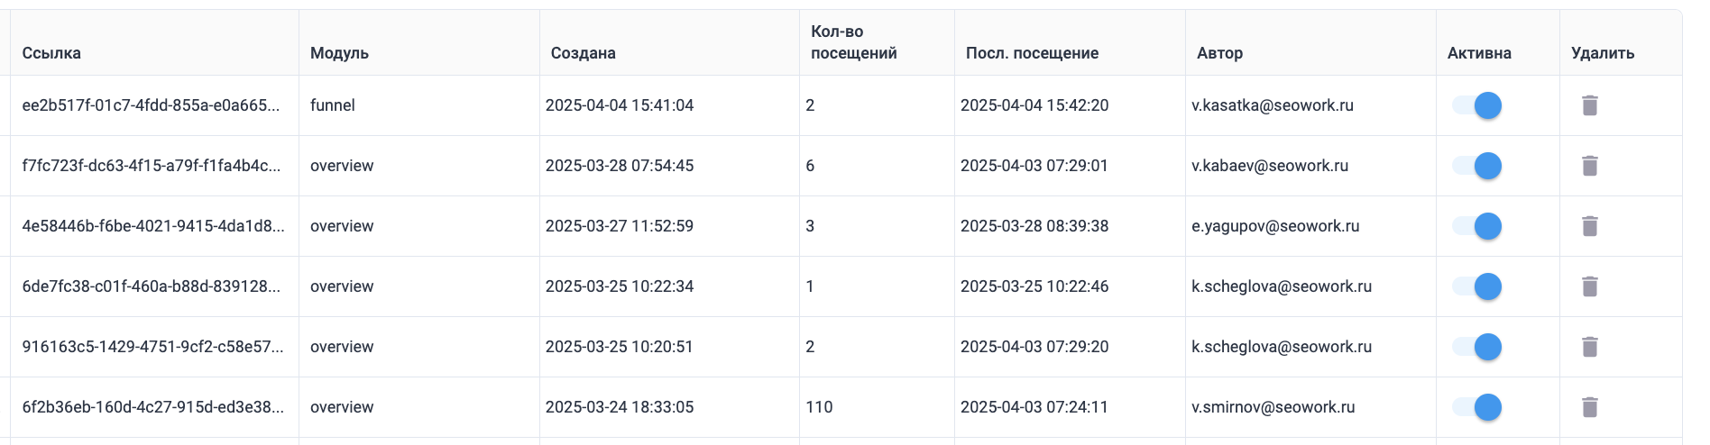
Task: Click trash icon for link 916163c5
Action: pos(1590,347)
